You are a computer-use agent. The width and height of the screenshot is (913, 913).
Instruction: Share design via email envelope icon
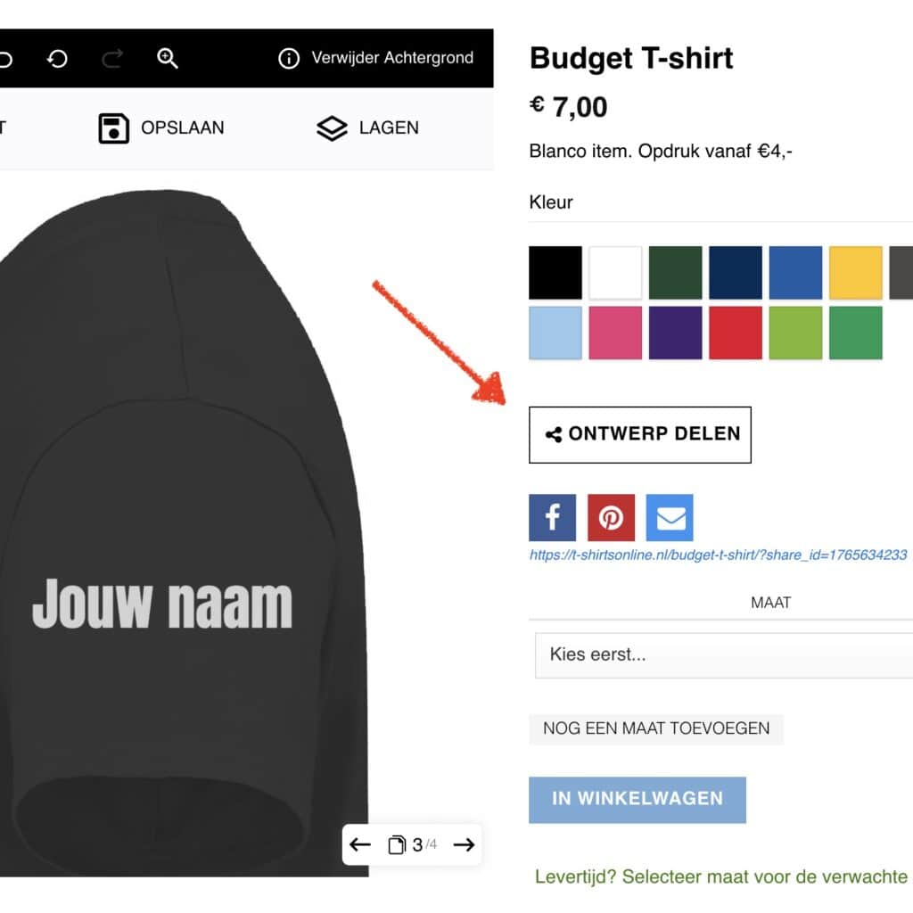(670, 518)
